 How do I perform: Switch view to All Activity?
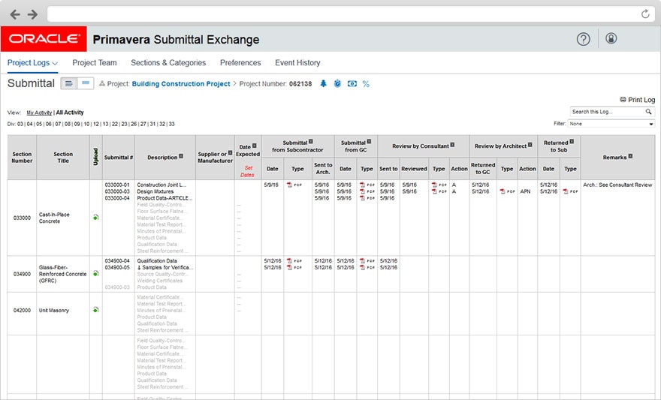coord(70,113)
